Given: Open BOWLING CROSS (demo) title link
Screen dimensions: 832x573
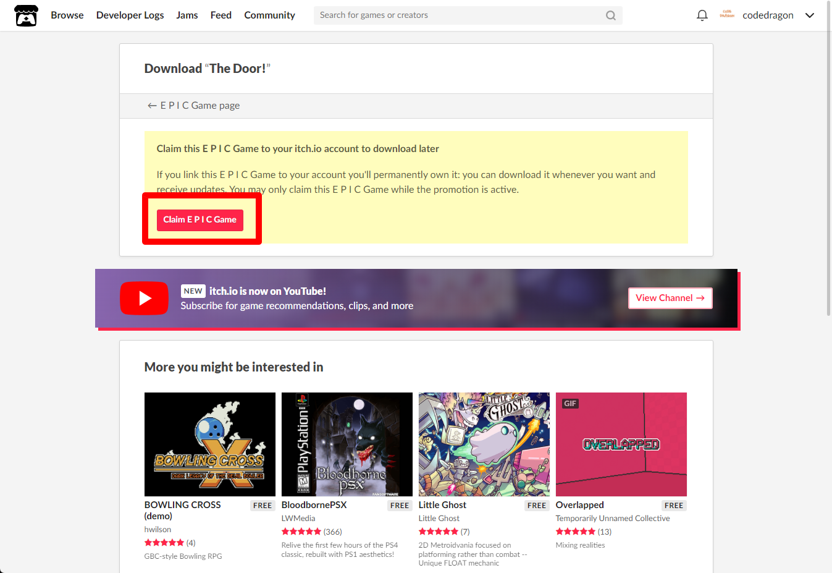Looking at the screenshot, I should (183, 511).
